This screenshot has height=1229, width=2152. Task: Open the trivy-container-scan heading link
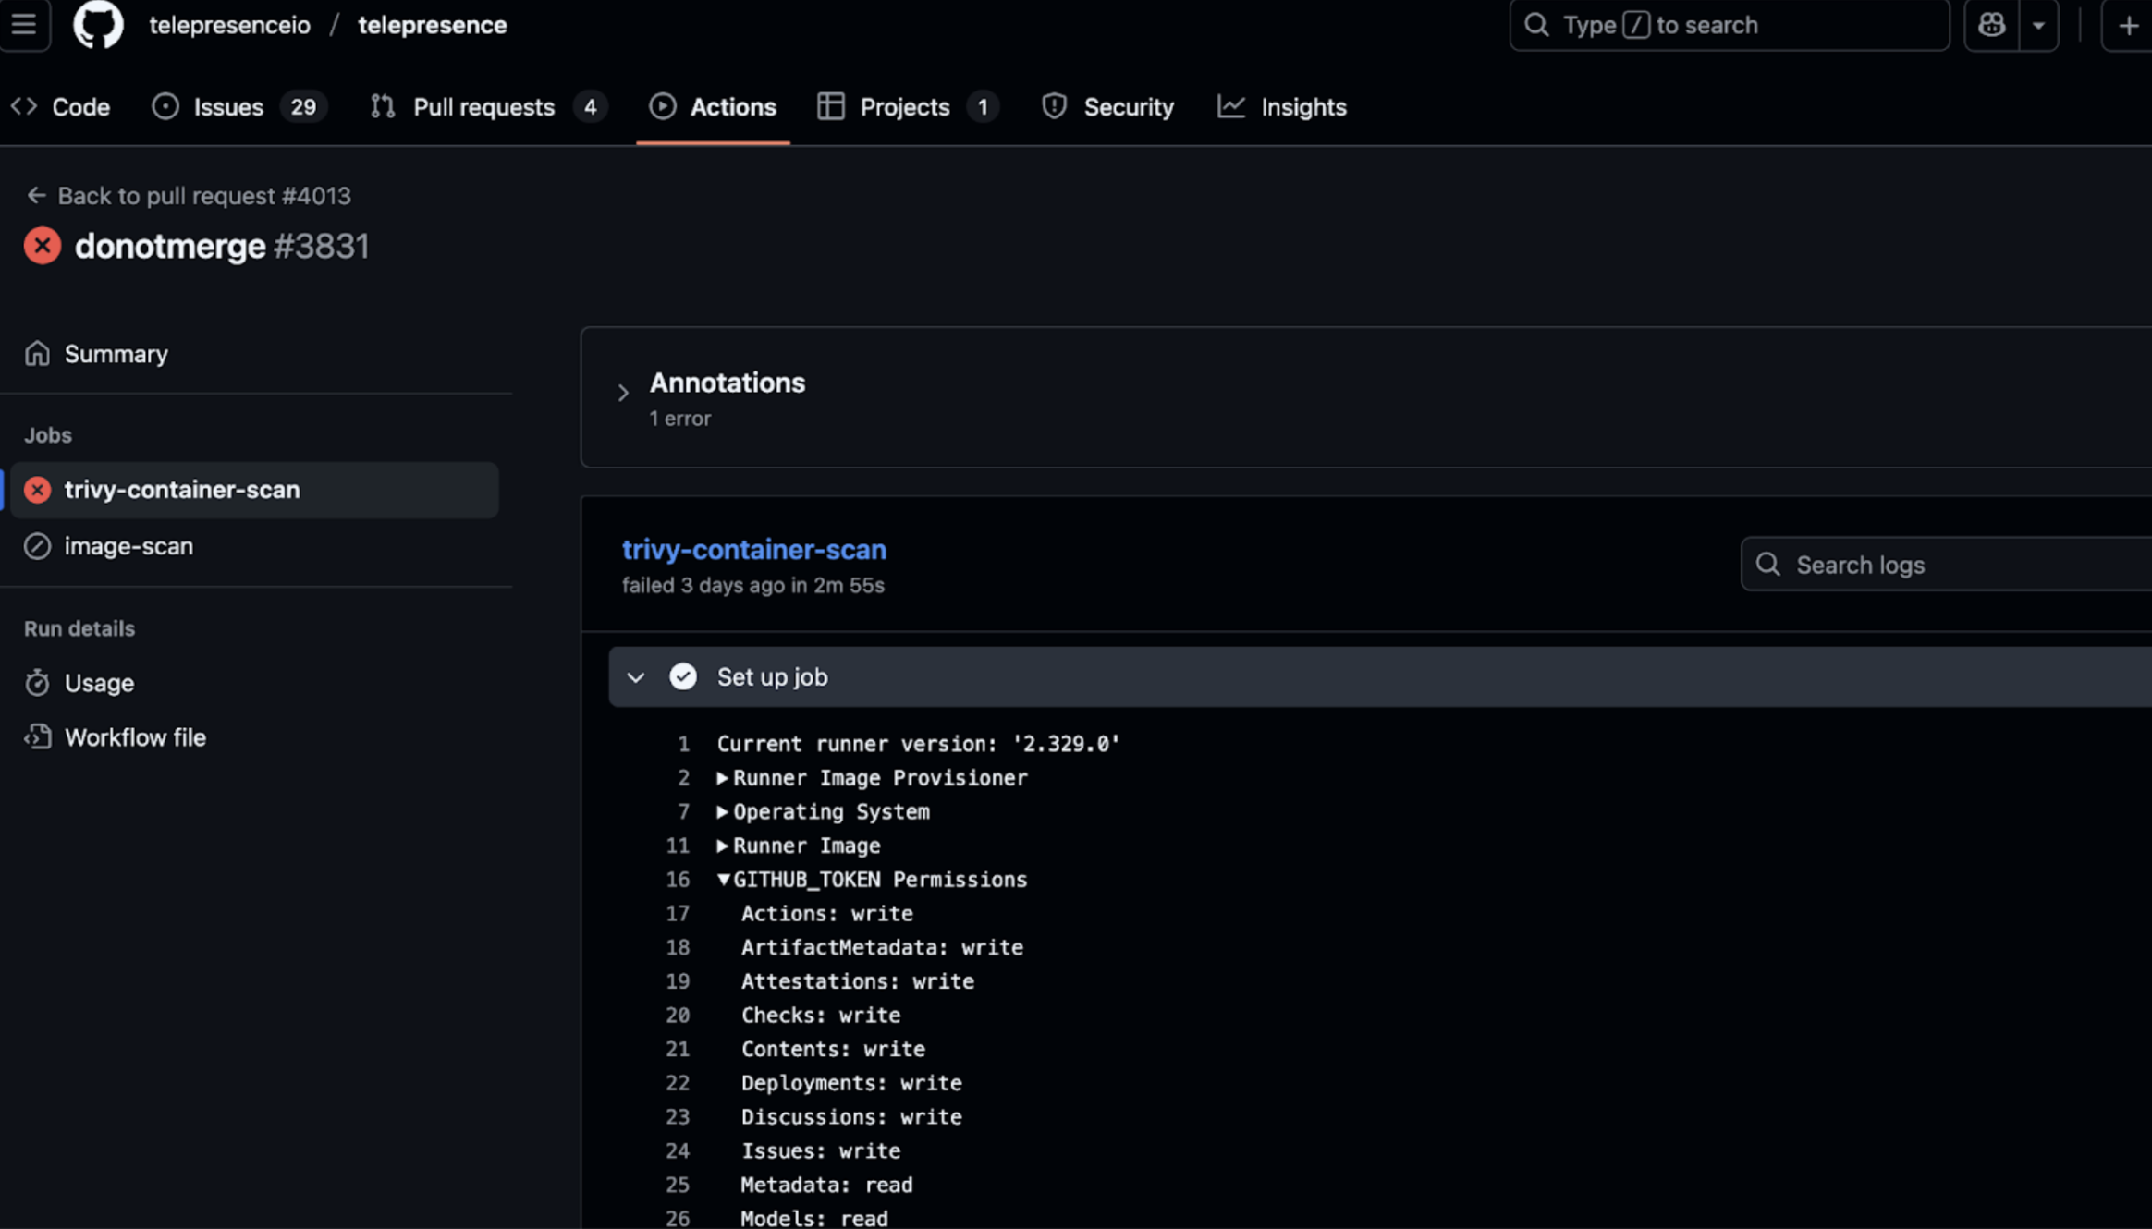[753, 550]
